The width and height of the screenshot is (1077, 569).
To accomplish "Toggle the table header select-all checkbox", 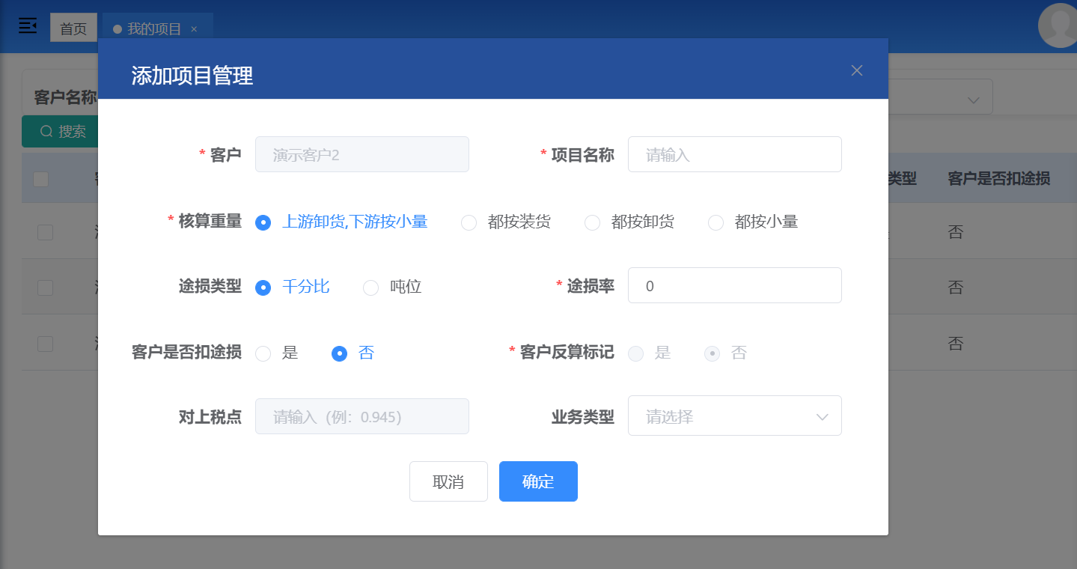I will [41, 179].
